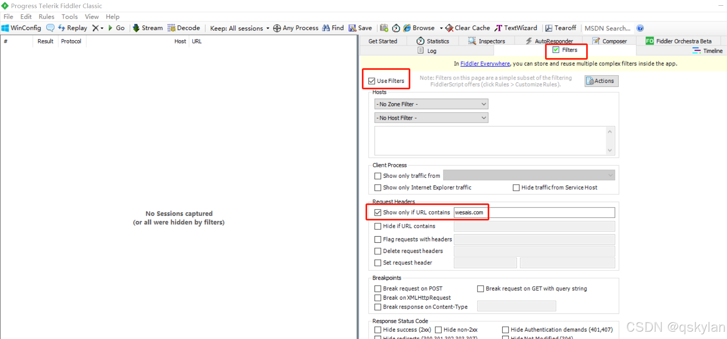Open the Log tab

(427, 51)
